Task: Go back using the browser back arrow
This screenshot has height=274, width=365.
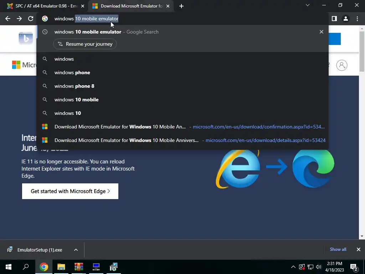Action: click(x=8, y=19)
